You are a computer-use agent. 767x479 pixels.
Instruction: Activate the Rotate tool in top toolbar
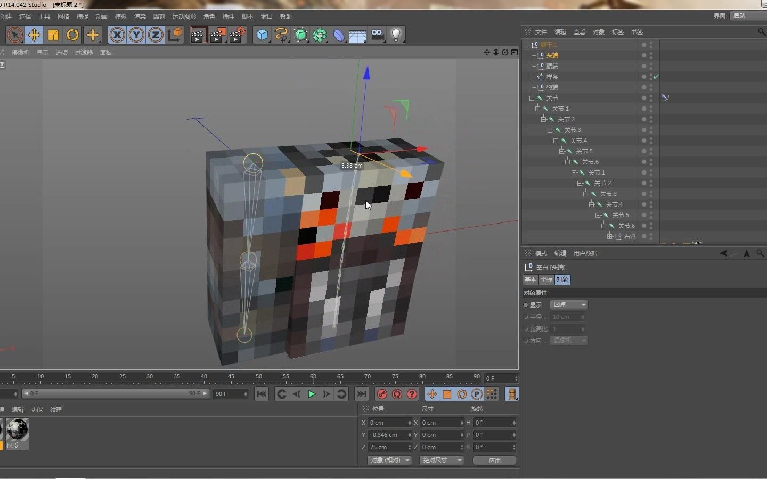[72, 35]
